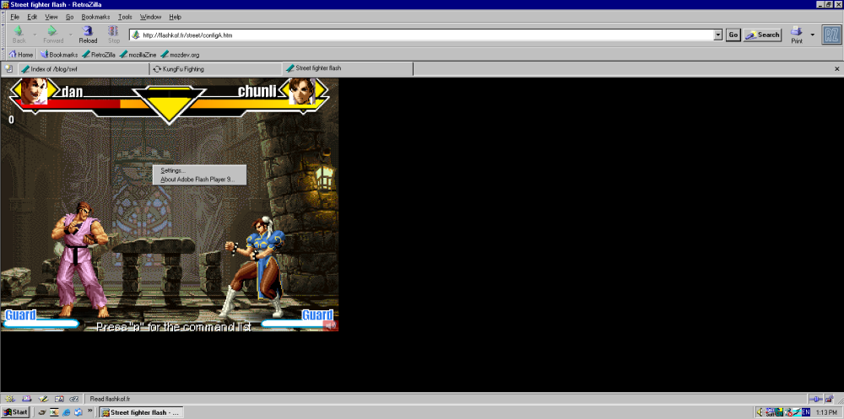
Task: Mute game sound with red speaker icon
Action: coord(331,325)
